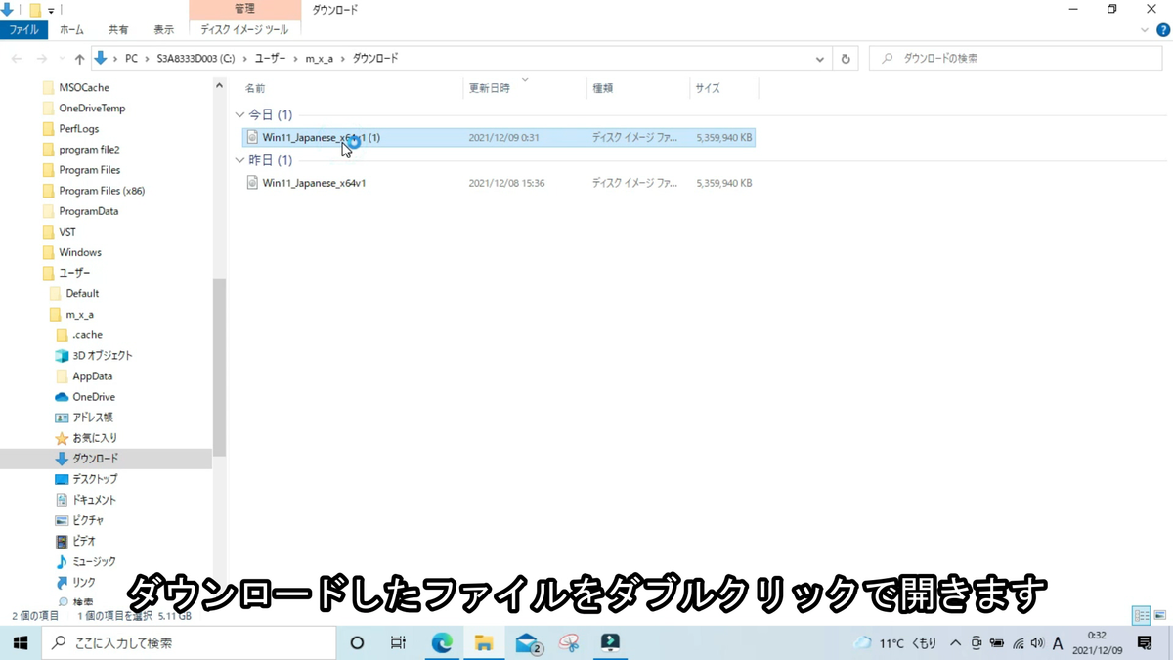Select the Win11_Japanese_x64v1 file from yesterday

coord(314,183)
